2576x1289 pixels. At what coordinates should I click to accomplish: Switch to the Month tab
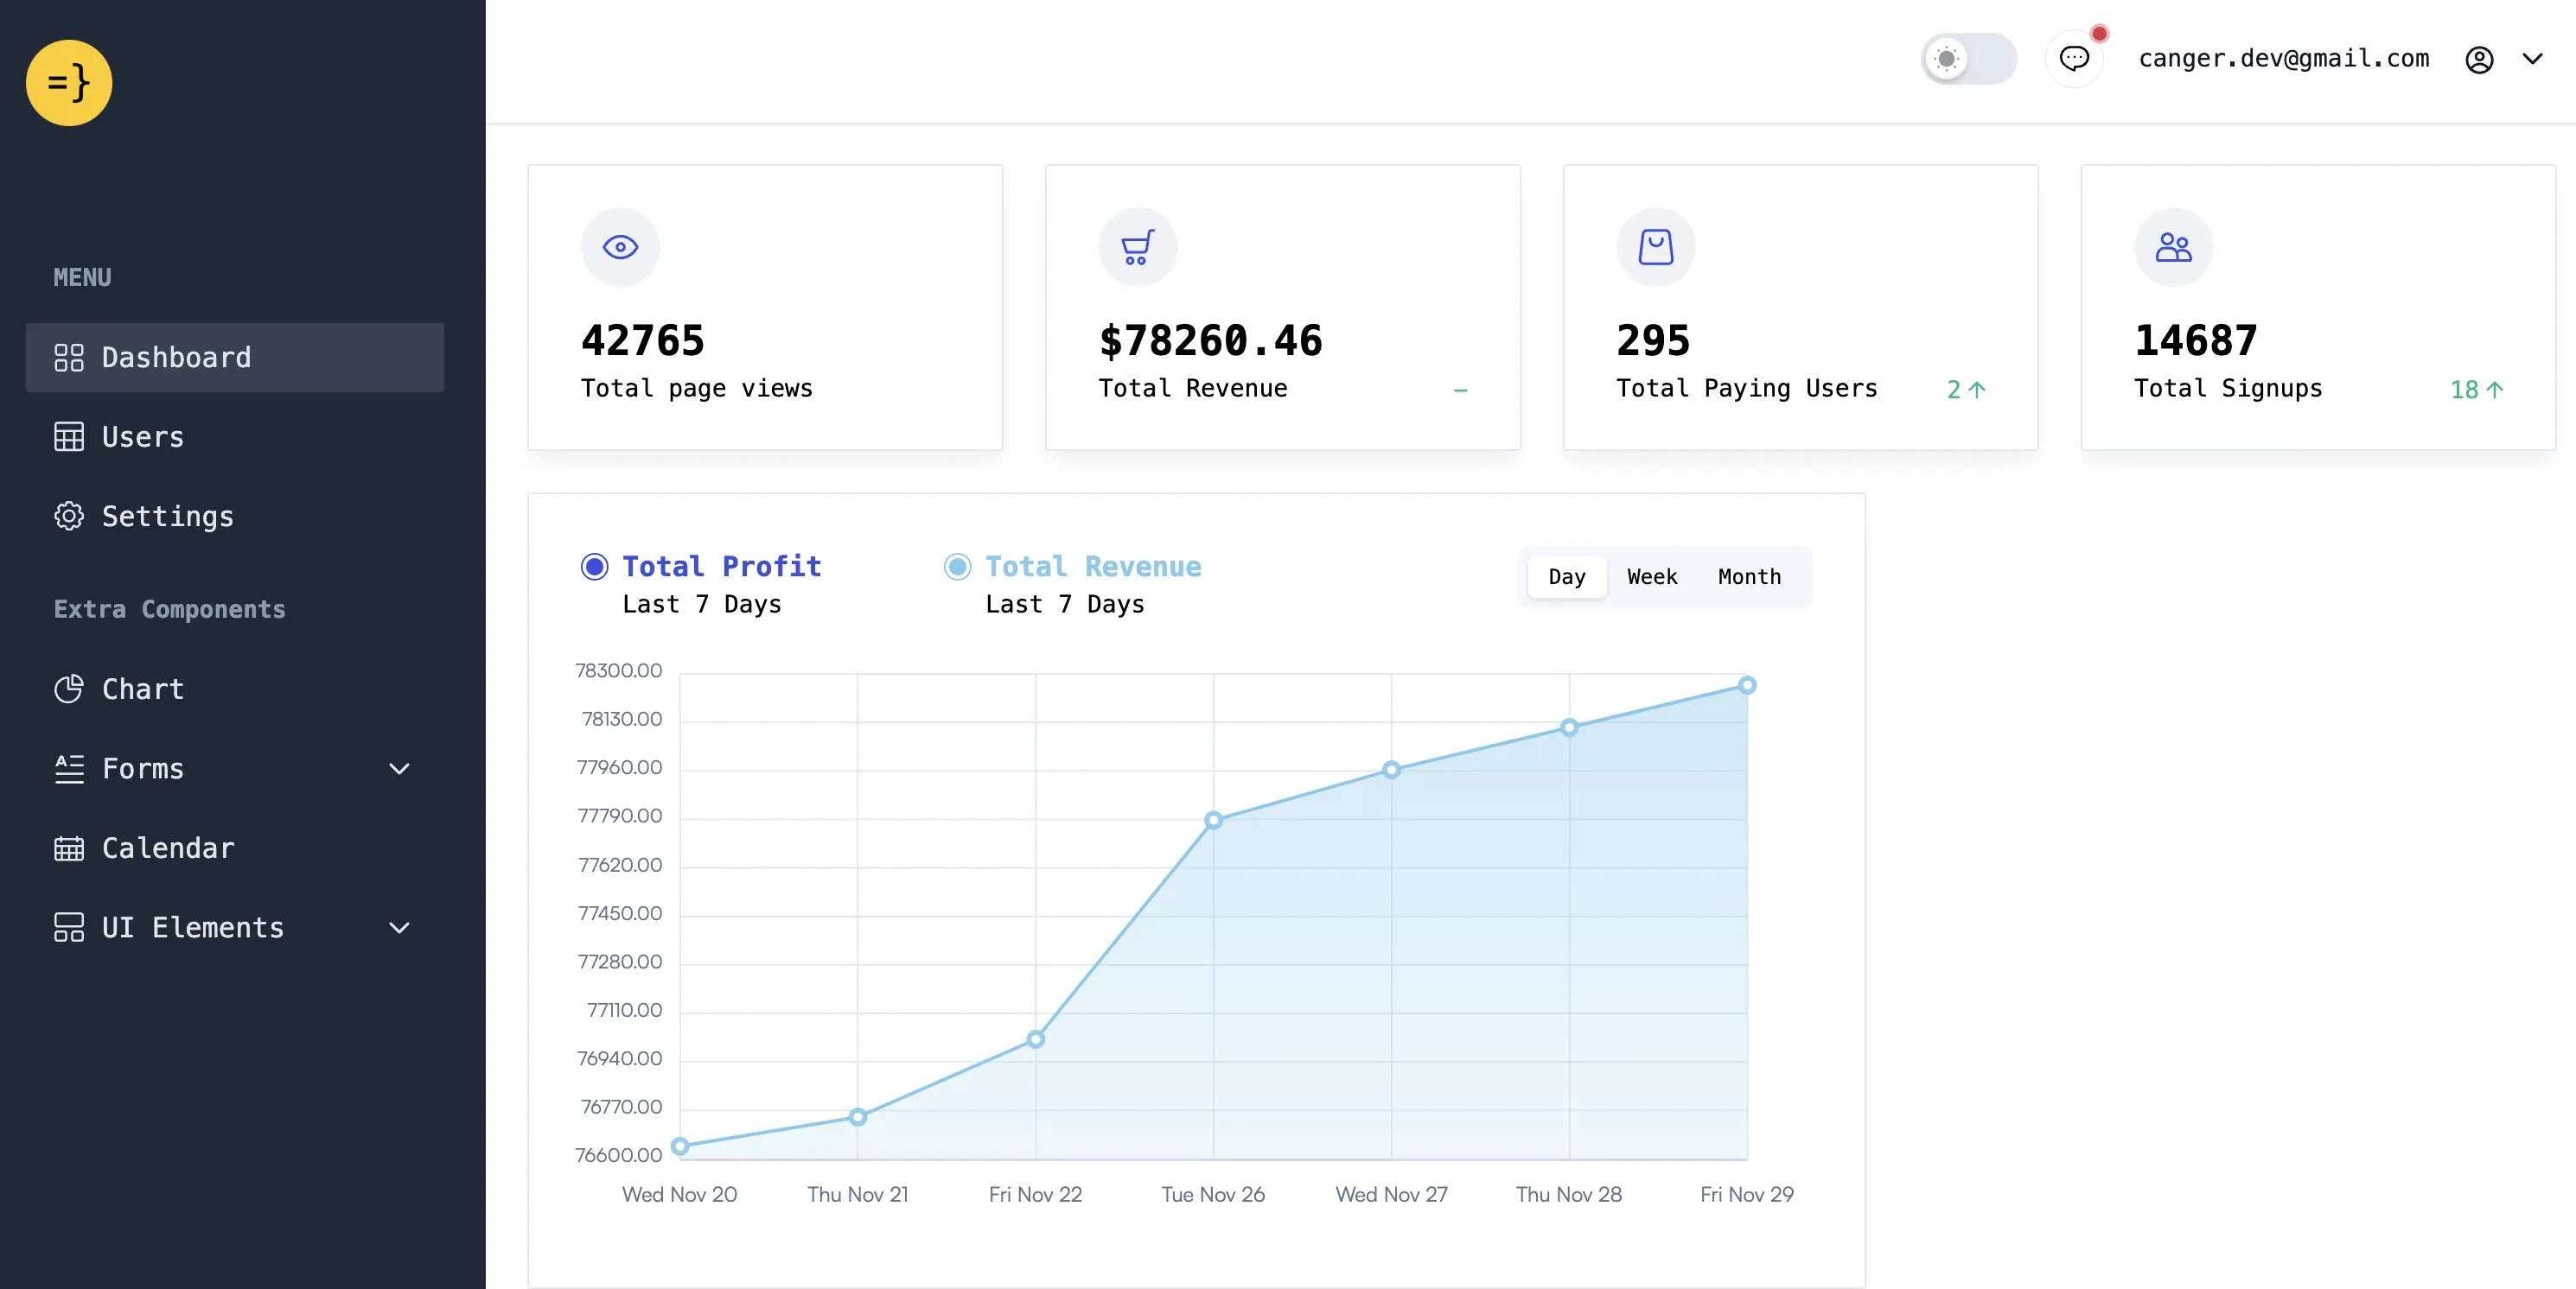click(x=1748, y=576)
